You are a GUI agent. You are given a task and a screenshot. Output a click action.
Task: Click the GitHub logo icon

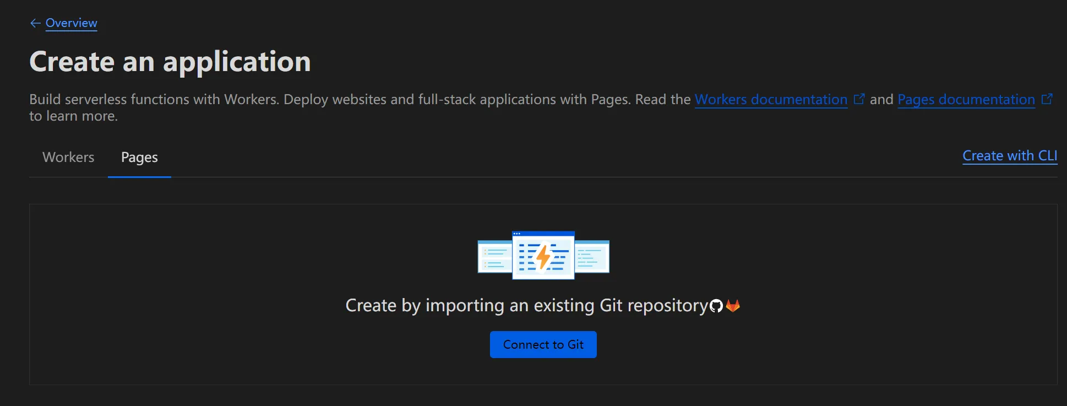[716, 306]
